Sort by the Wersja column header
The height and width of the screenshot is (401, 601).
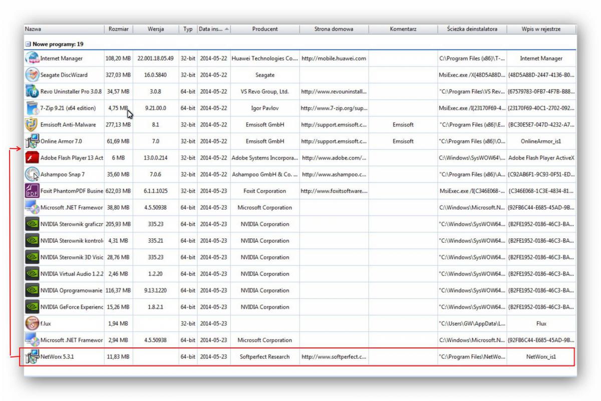coord(156,29)
